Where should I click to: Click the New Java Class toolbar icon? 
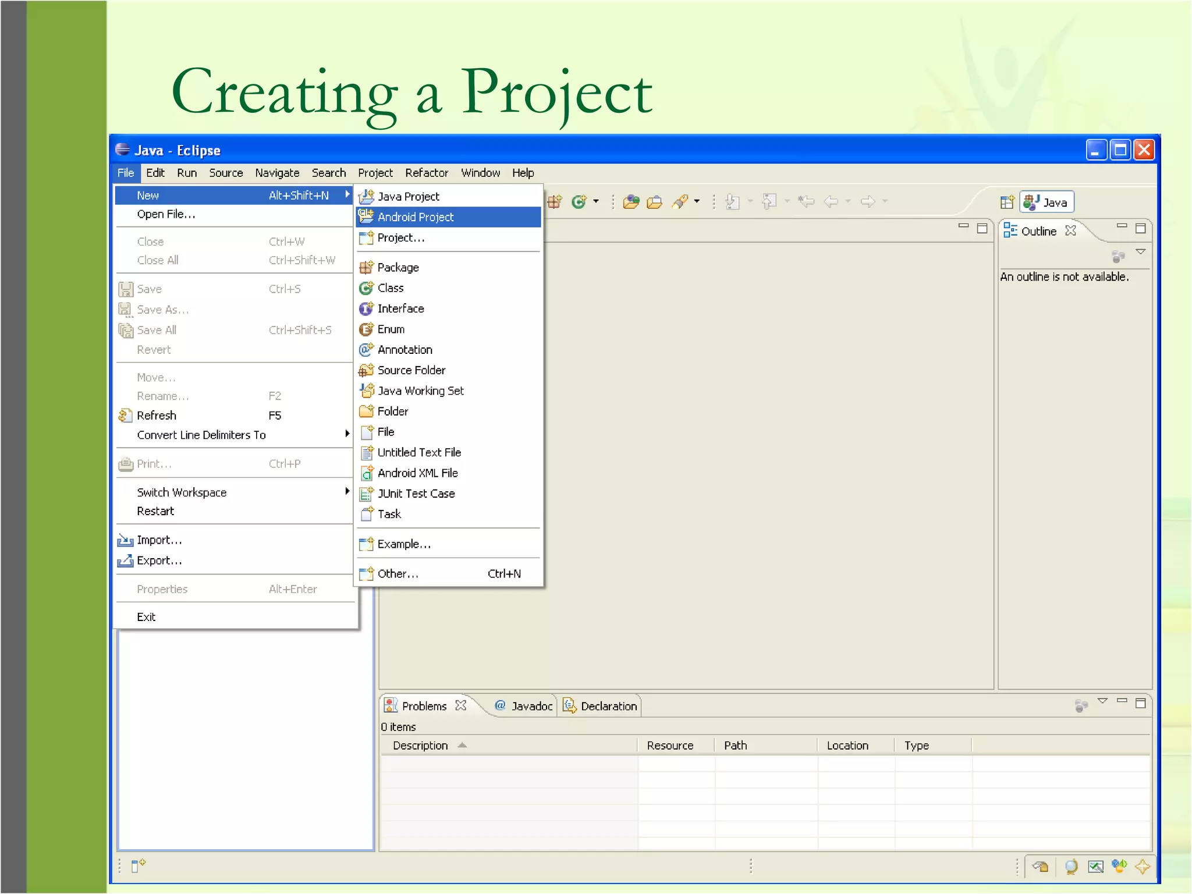pyautogui.click(x=579, y=201)
